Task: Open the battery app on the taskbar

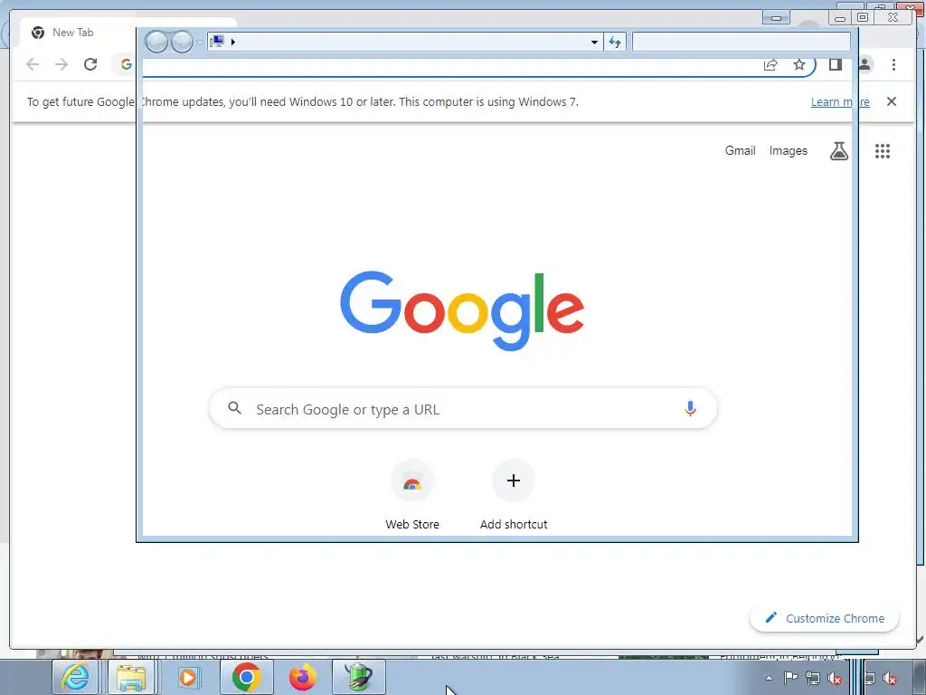Action: pyautogui.click(x=359, y=677)
